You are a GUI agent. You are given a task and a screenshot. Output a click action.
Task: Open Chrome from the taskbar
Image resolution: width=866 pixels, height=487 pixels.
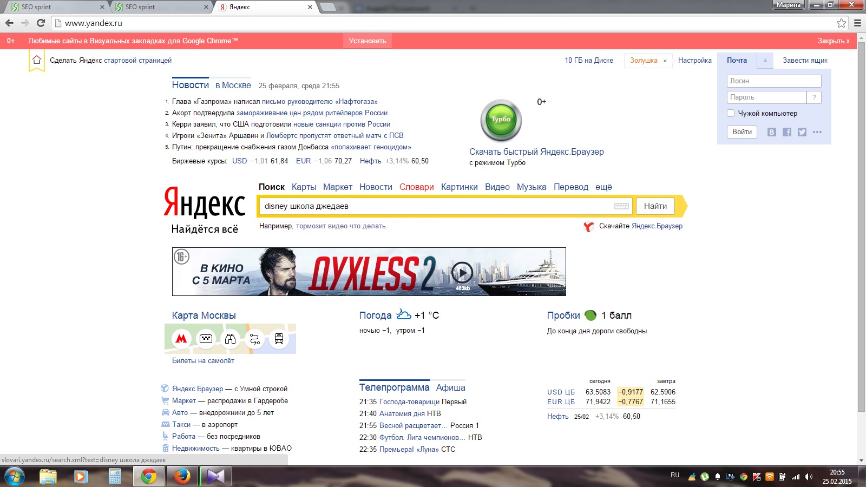[x=149, y=477]
